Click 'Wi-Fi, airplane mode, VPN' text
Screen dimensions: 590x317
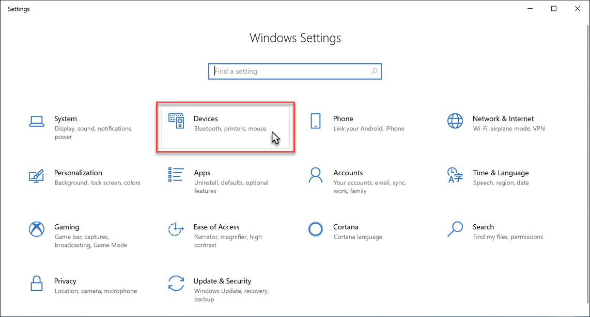[509, 128]
